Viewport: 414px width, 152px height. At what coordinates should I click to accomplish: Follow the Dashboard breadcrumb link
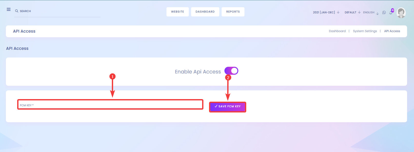(x=337, y=31)
